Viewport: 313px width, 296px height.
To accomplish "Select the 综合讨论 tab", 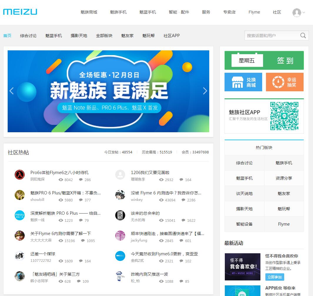I will pos(28,36).
